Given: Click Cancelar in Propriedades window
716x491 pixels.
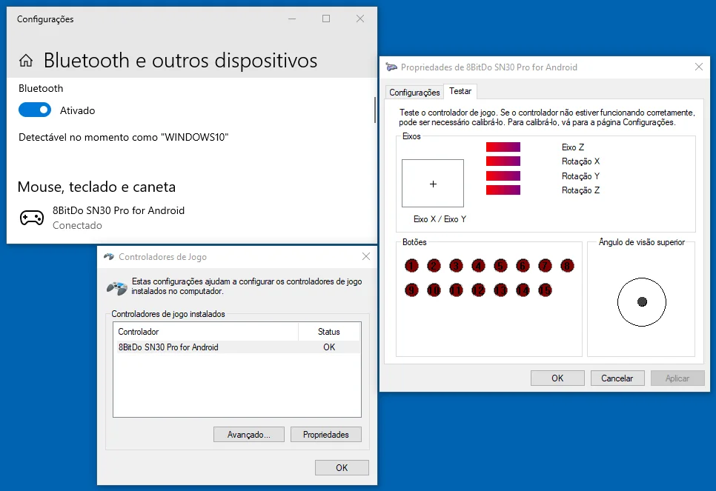Looking at the screenshot, I should (617, 378).
